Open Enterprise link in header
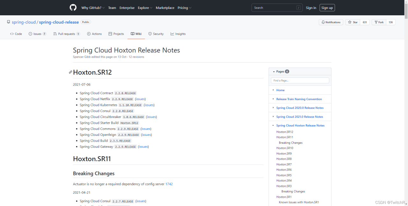 127,8
